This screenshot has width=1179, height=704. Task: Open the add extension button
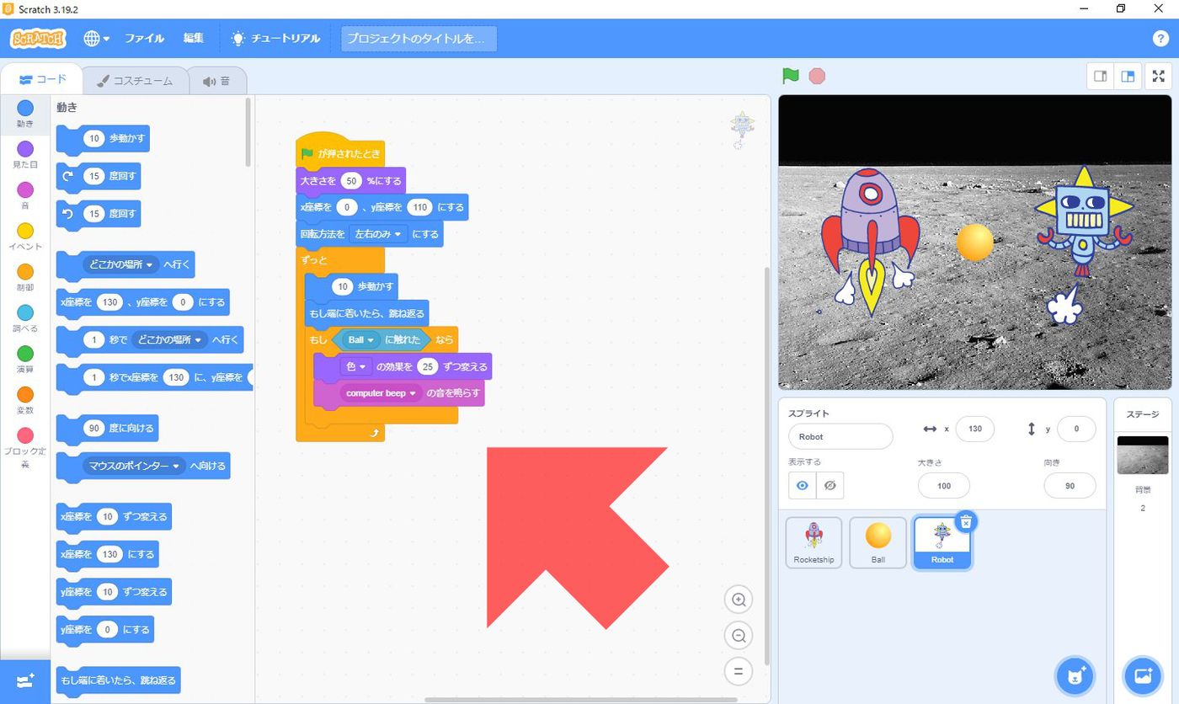click(25, 680)
